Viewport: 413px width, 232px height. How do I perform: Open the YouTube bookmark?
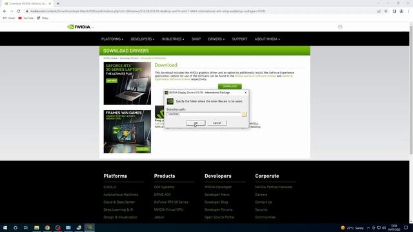tap(26, 18)
